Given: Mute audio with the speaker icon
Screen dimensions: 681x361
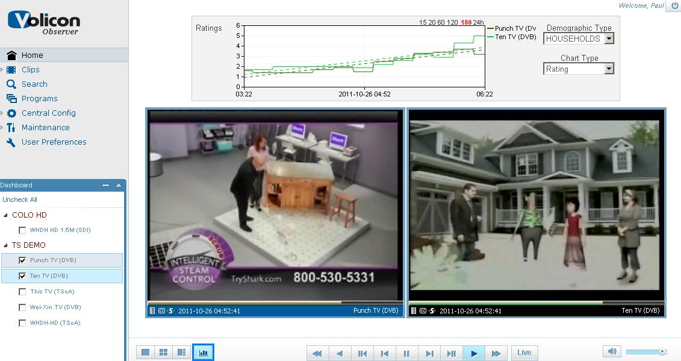Looking at the screenshot, I should [x=612, y=352].
